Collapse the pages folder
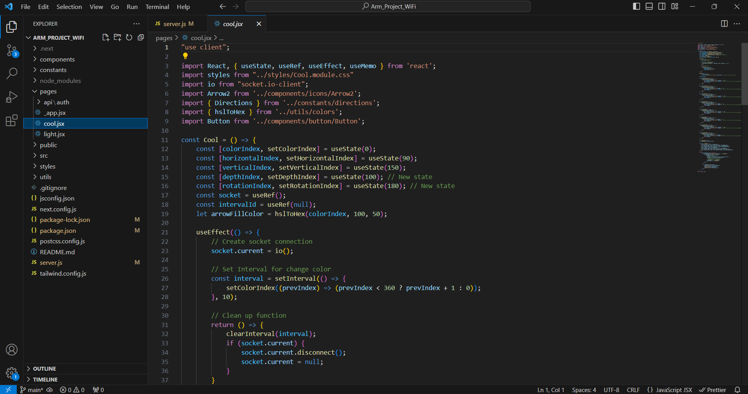This screenshot has width=748, height=394. (x=48, y=91)
